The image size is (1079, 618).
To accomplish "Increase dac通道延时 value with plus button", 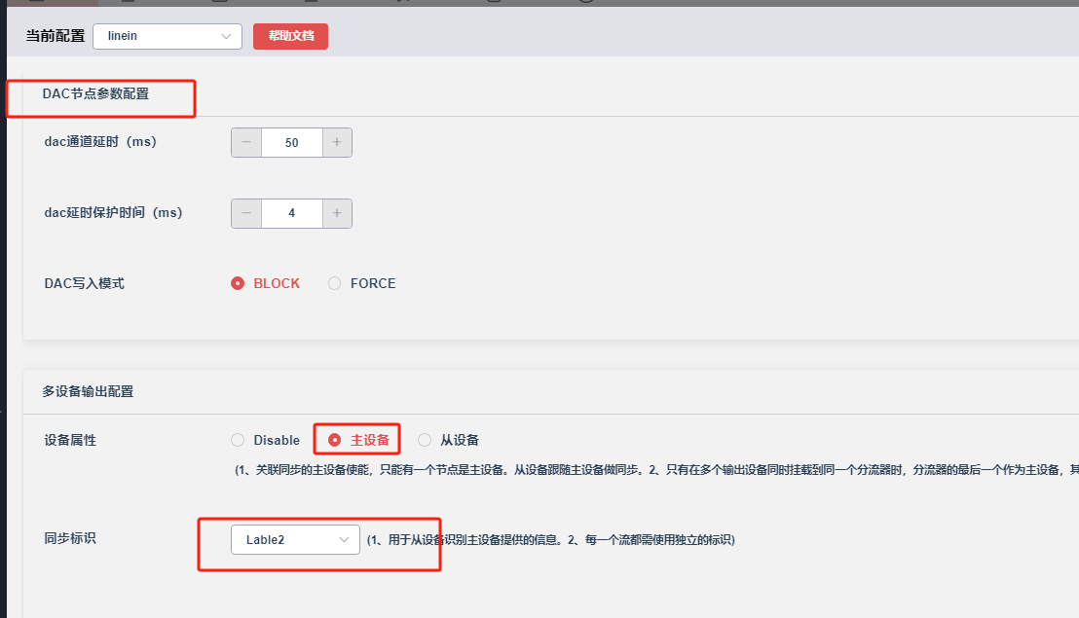I will click(x=337, y=142).
